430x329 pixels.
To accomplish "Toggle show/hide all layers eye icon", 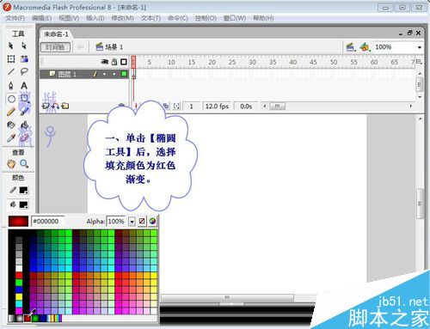I will point(105,62).
